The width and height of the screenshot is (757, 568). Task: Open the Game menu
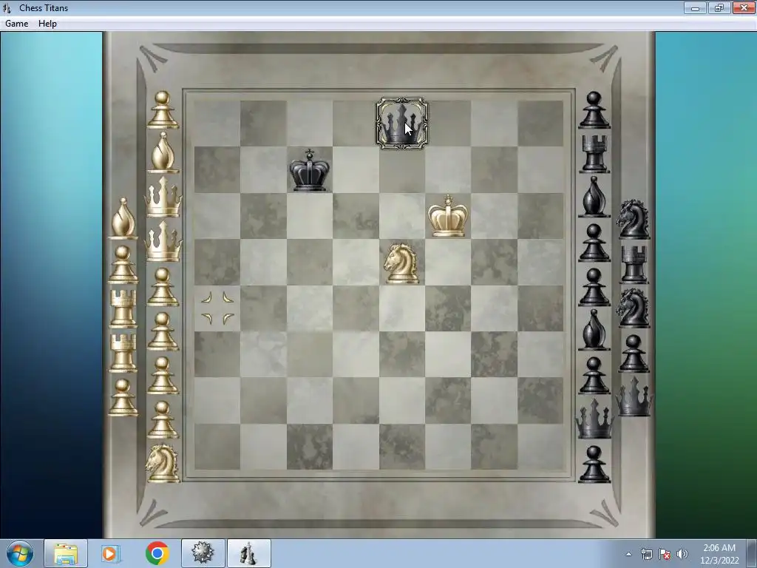[16, 23]
